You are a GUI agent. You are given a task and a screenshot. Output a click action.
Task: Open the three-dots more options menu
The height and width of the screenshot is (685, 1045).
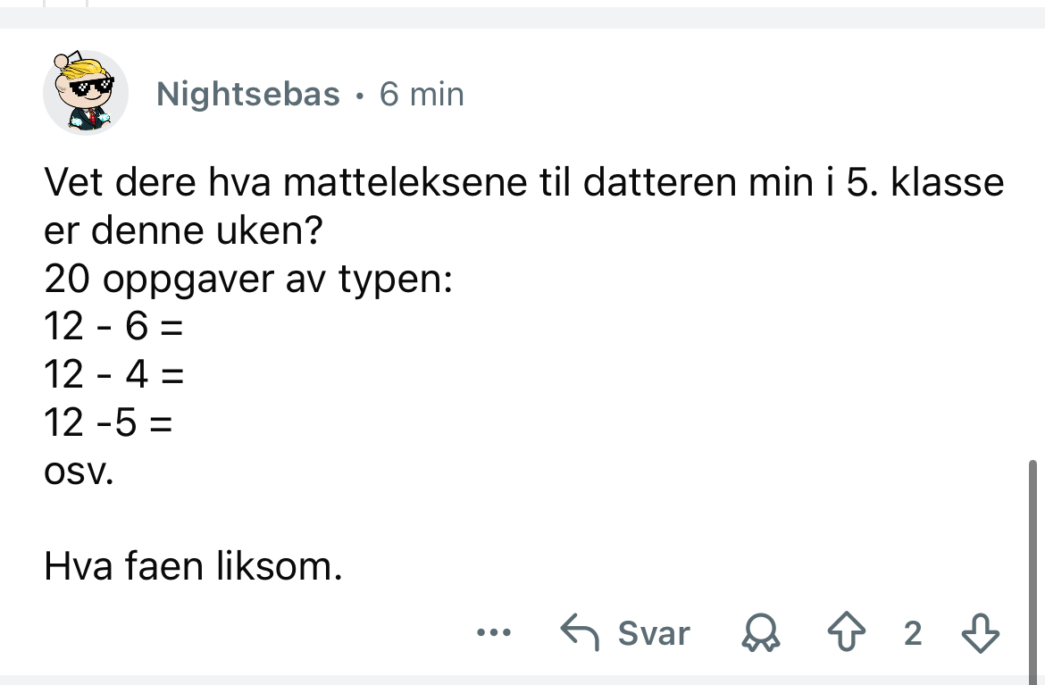point(494,631)
